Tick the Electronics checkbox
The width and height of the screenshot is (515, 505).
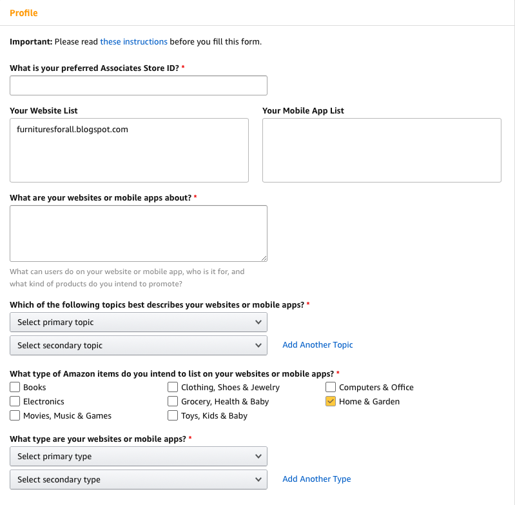tap(15, 401)
